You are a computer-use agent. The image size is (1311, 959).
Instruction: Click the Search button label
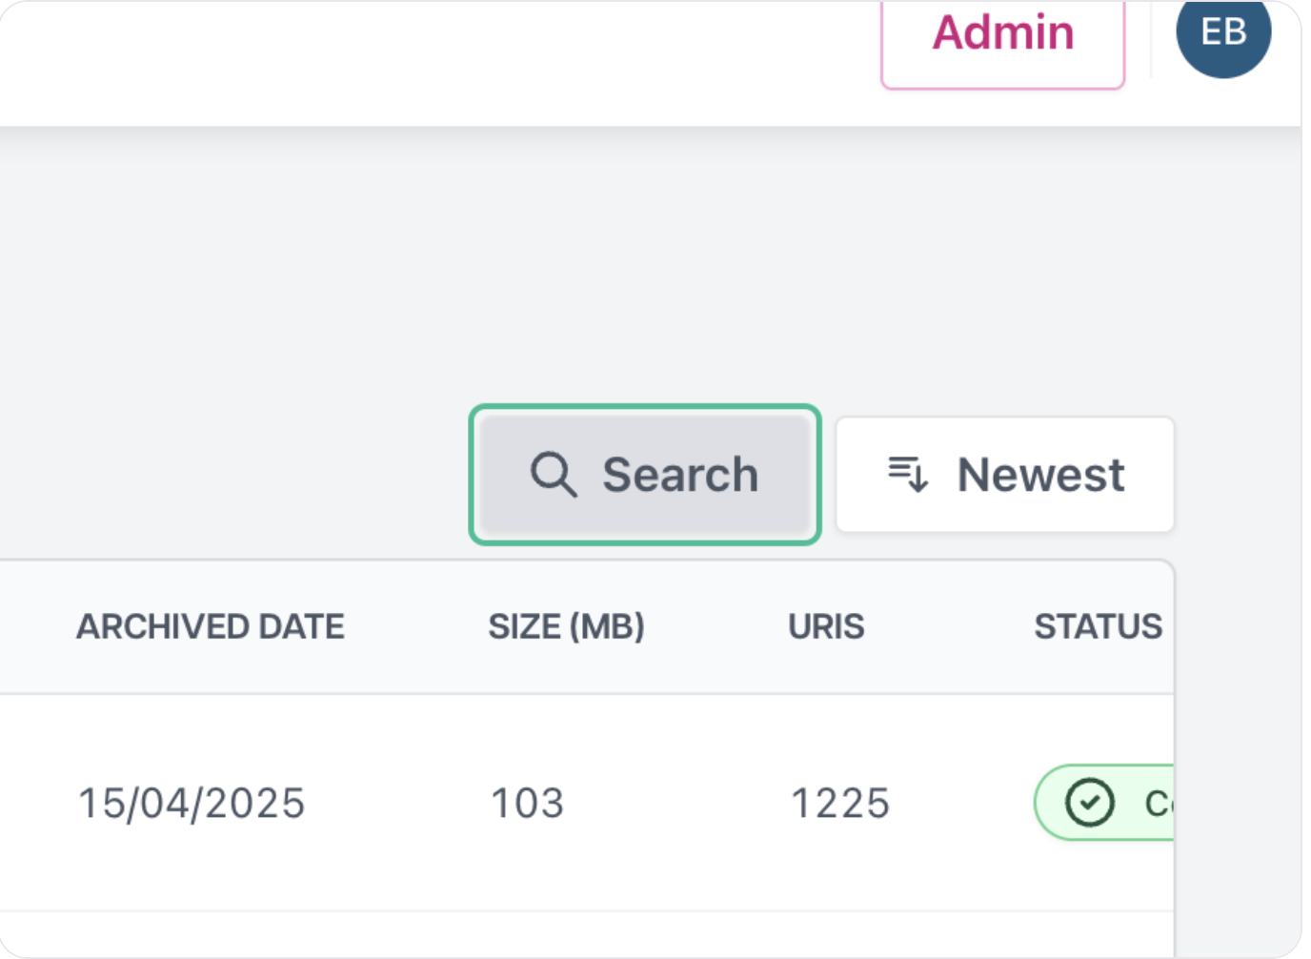pos(680,475)
